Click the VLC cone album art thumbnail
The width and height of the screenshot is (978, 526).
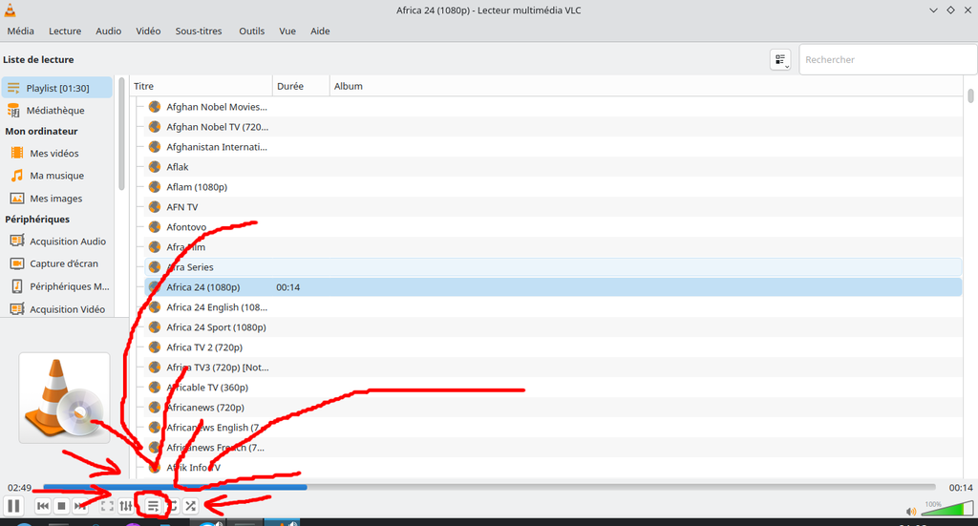tap(64, 398)
